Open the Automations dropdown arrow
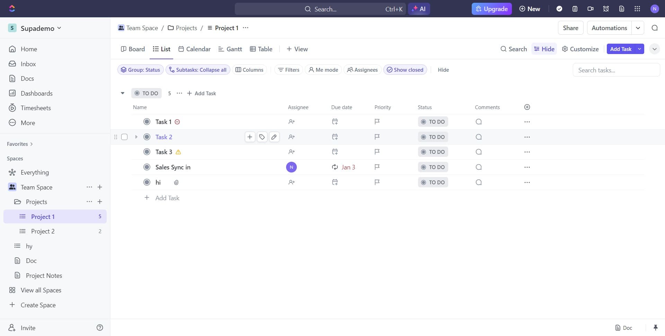The height and width of the screenshot is (336, 665). 638,28
